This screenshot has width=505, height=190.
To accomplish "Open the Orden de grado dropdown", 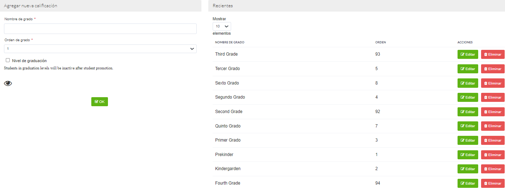I will [100, 49].
